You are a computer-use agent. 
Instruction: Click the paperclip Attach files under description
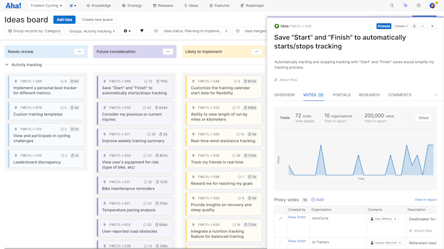(286, 80)
